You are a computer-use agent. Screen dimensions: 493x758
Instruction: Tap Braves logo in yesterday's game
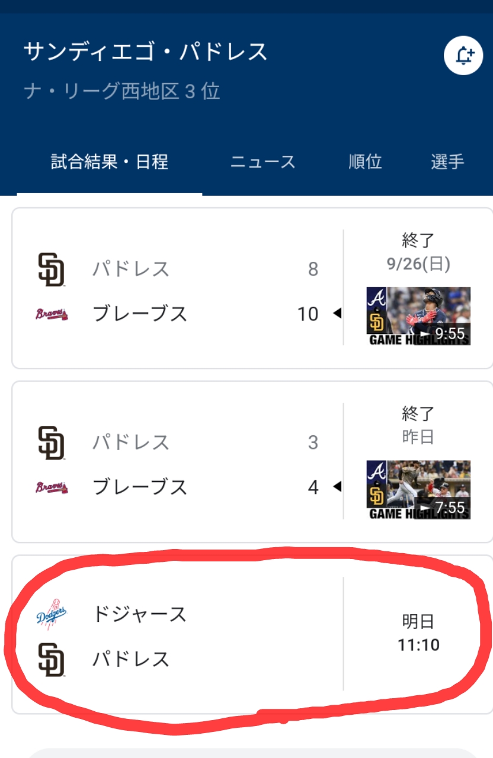tap(51, 487)
